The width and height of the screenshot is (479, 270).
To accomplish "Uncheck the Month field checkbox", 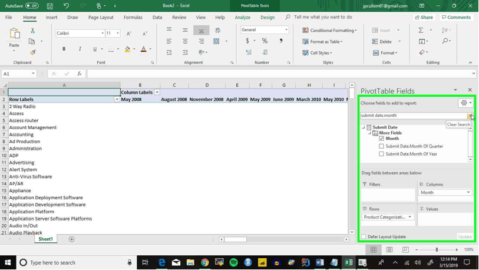I will 381,139.
